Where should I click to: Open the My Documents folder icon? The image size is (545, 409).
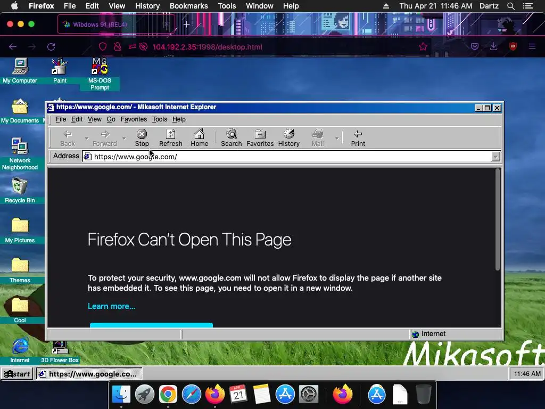[x=20, y=111]
